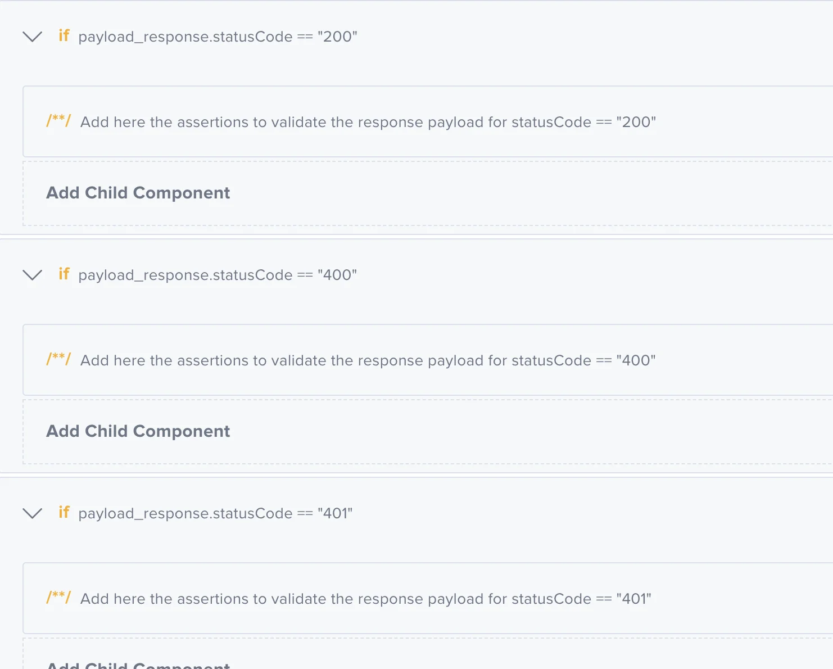Open the assertions comment text for statusCode "401"
The image size is (833, 669).
click(x=365, y=599)
